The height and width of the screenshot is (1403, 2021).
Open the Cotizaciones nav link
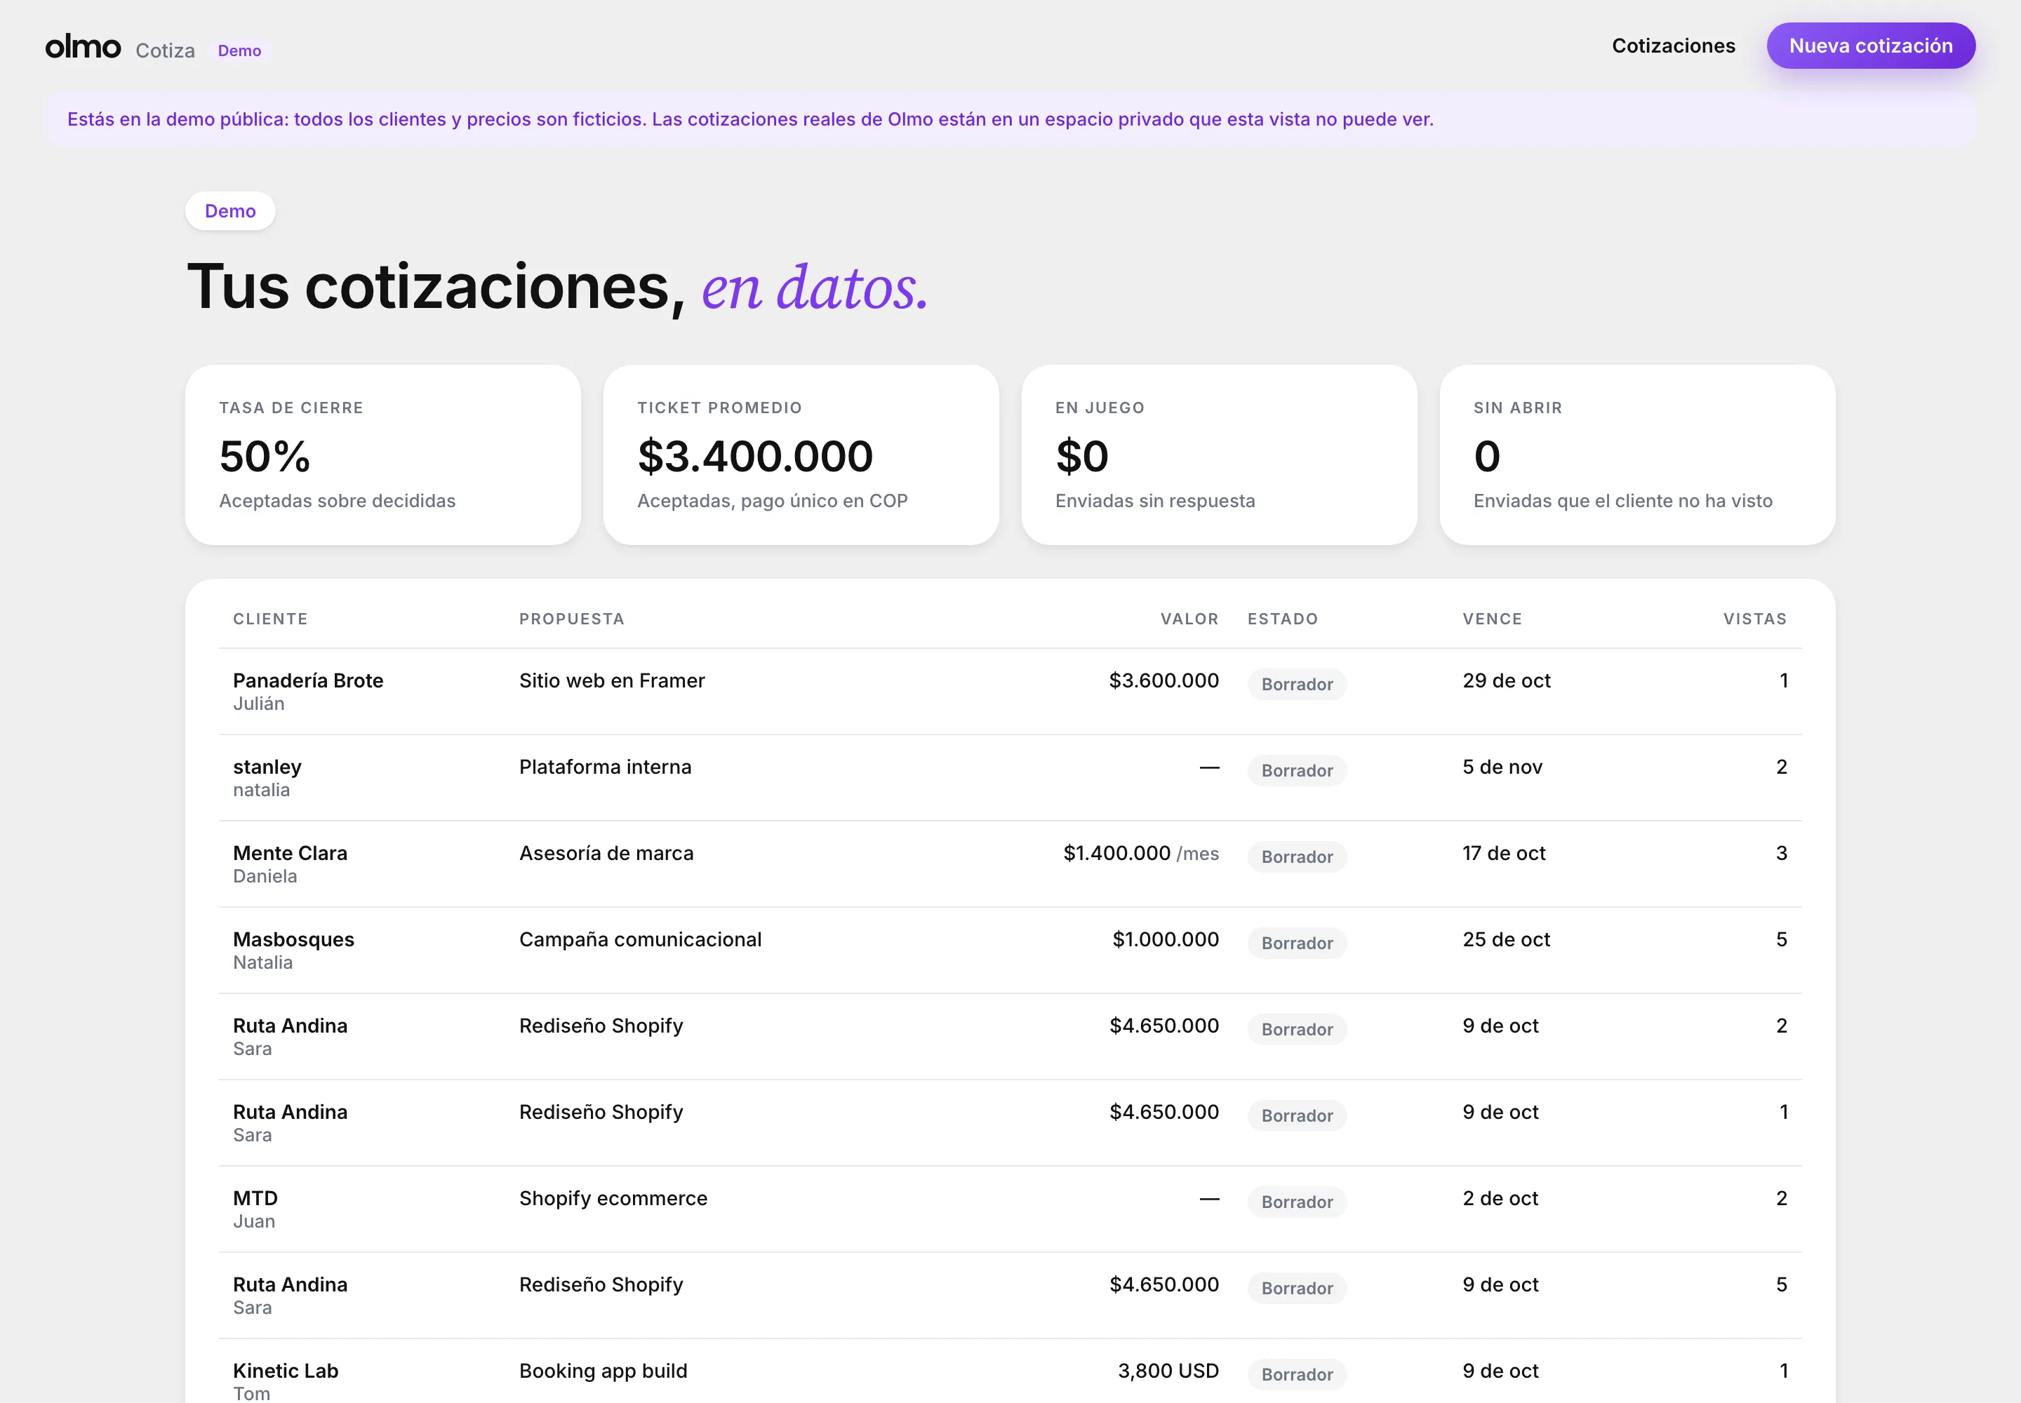[1673, 46]
